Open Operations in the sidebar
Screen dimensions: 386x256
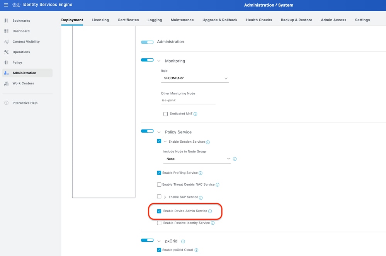pos(21,52)
